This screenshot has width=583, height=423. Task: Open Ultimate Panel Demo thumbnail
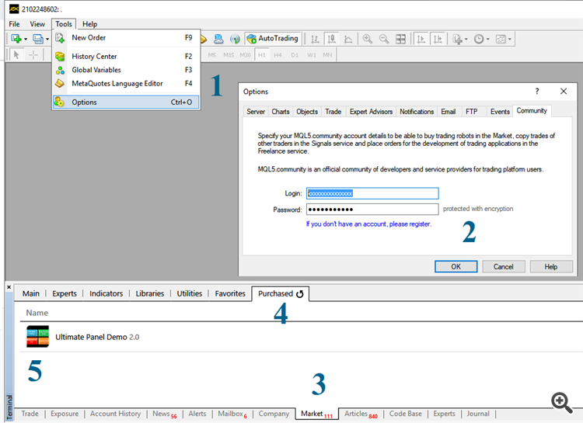tap(37, 337)
